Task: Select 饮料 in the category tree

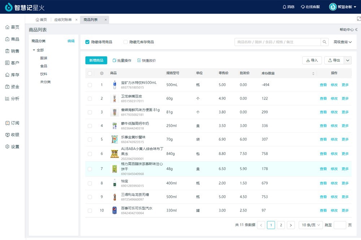Action: pos(44,74)
